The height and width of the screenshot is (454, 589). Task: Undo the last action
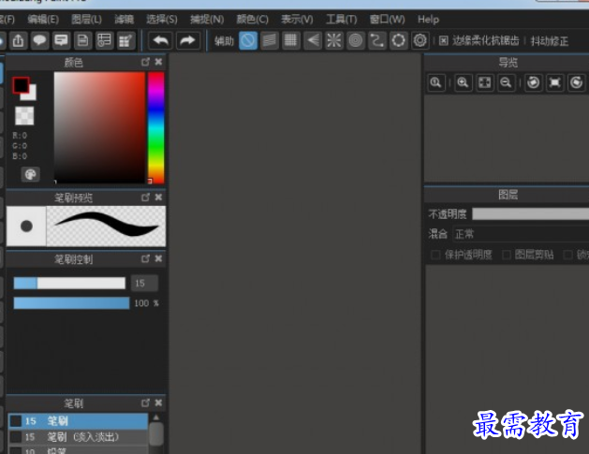tap(160, 40)
